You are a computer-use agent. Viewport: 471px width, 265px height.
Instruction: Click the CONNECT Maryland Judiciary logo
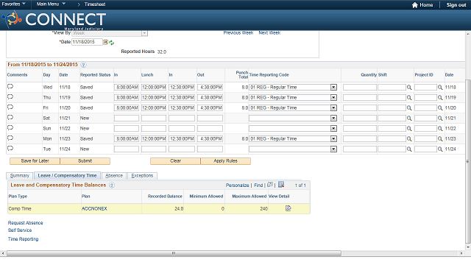[x=54, y=20]
